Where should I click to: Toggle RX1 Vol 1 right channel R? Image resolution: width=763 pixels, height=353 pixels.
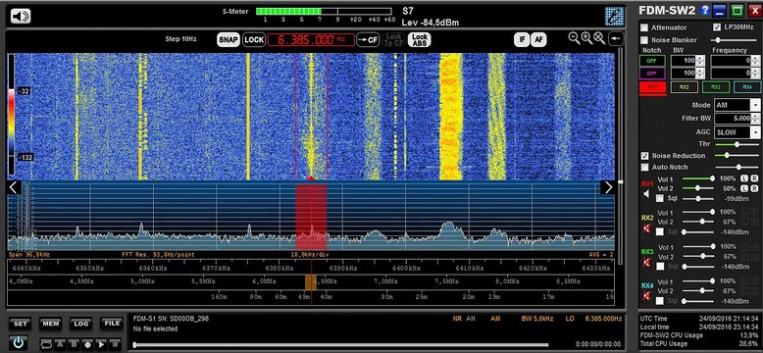(x=754, y=178)
